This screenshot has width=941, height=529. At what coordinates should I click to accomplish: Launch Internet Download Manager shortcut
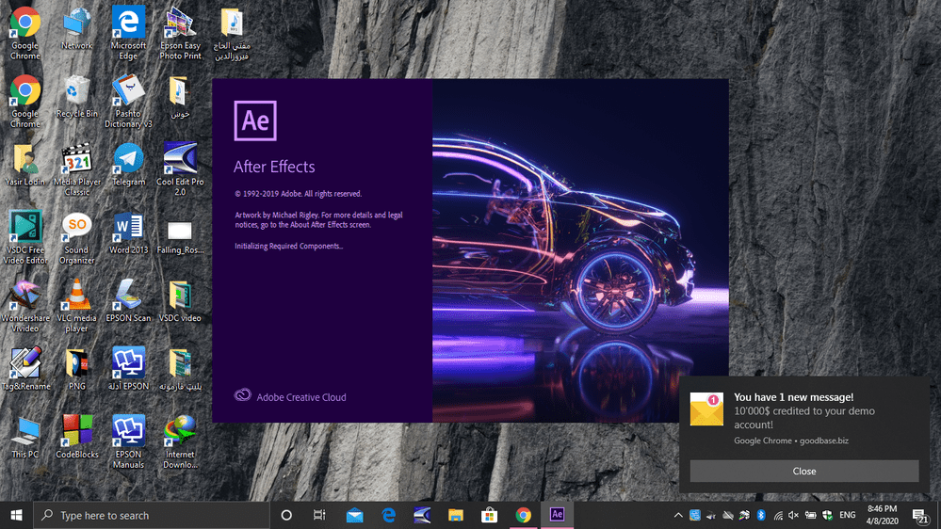[x=180, y=442]
